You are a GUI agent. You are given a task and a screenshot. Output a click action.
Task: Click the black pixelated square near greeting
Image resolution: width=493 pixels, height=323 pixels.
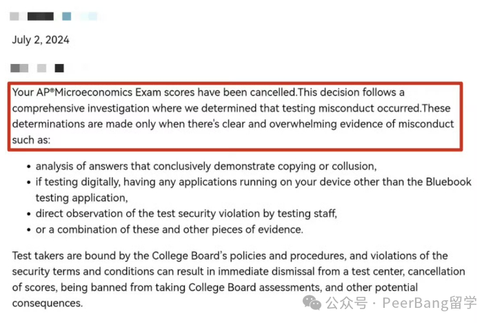tap(59, 68)
